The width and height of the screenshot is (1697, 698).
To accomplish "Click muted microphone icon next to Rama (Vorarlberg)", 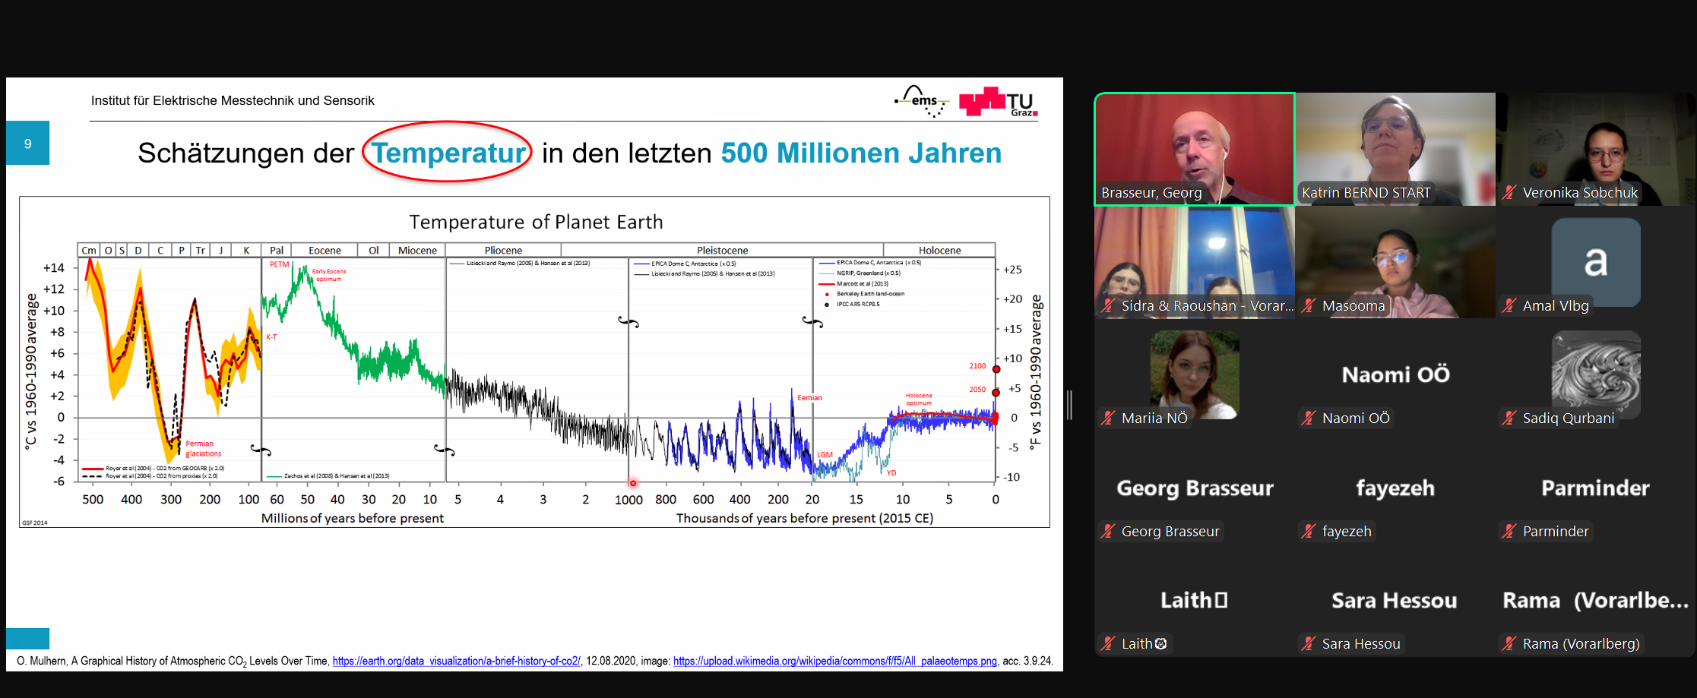I will click(1509, 643).
